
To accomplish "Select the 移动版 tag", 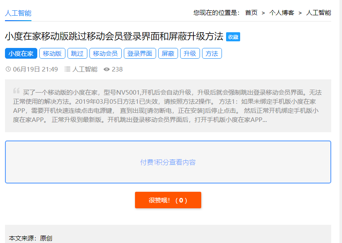I will coord(52,53).
